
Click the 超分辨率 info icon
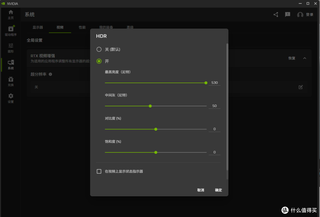click(50, 74)
